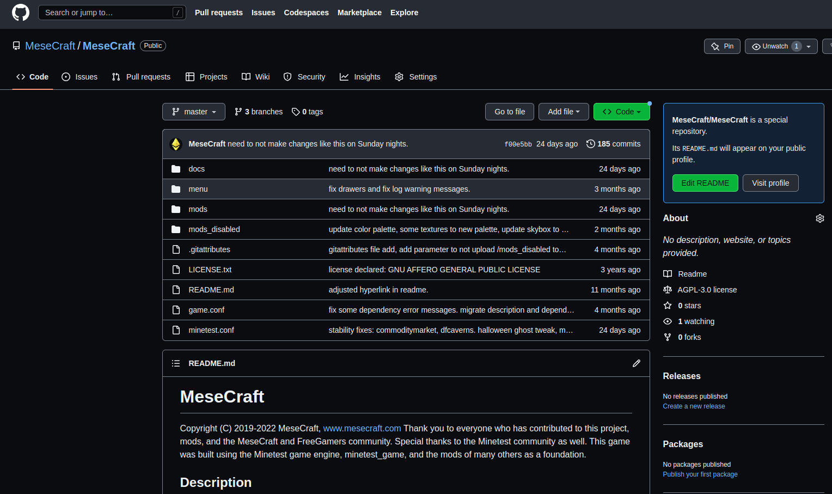Open Marketplace in top navigation
Viewport: 832px width, 494px height.
coord(359,13)
